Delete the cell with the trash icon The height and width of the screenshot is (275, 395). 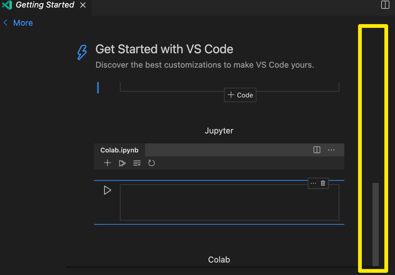(323, 184)
